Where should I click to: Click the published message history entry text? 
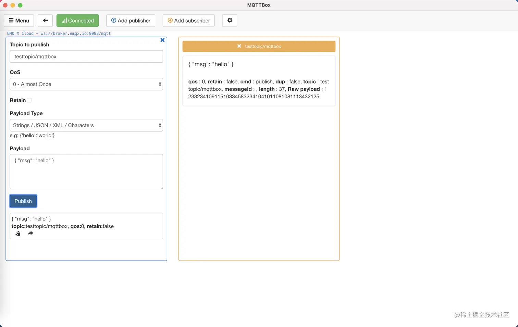point(63,223)
